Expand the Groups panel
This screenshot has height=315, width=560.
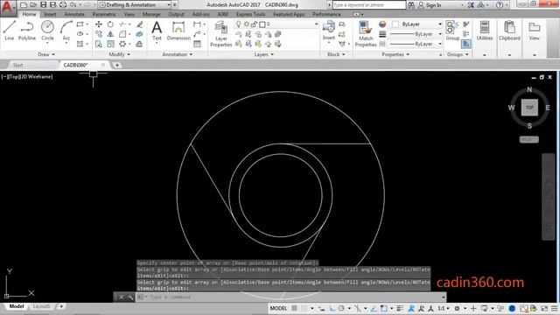tap(458, 54)
